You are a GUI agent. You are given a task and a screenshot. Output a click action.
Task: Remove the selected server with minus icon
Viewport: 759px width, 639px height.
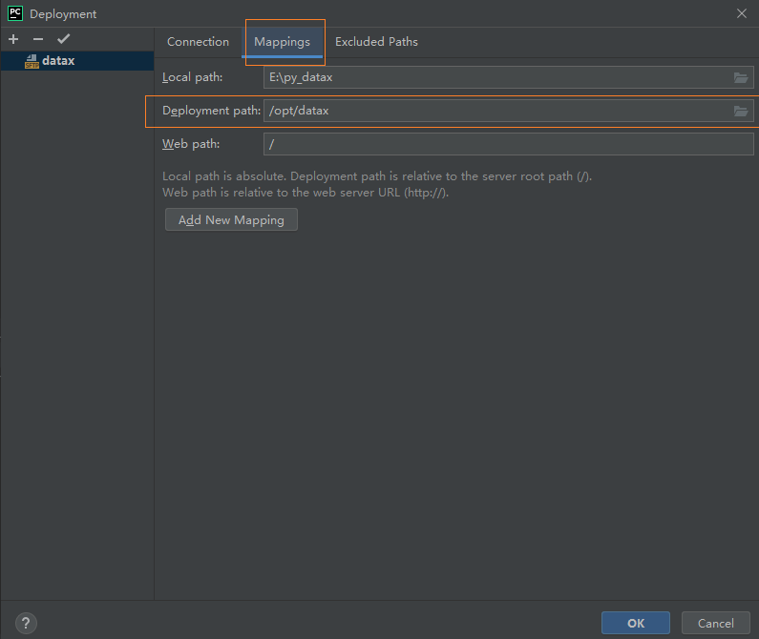38,39
